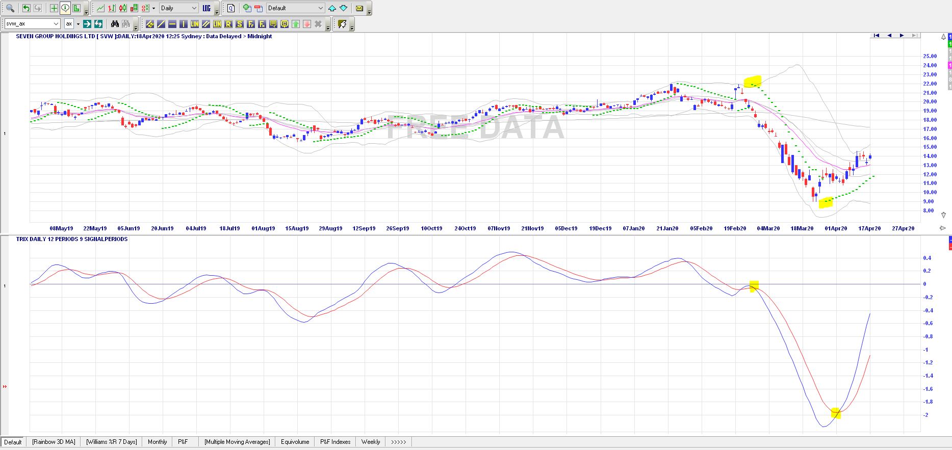This screenshot has height=450, width=952.
Task: Click the green undo arrow
Action: coord(26,8)
